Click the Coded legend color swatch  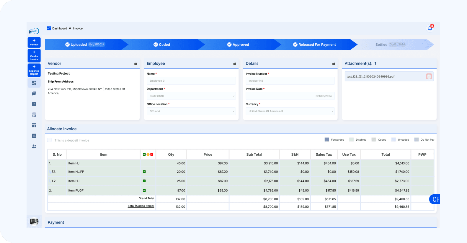click(x=374, y=139)
